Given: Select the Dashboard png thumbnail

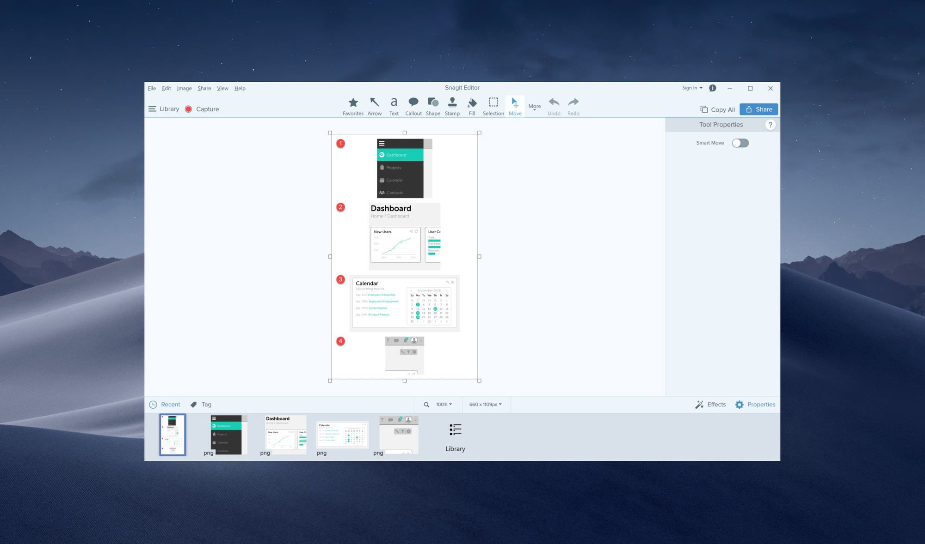Looking at the screenshot, I should click(x=285, y=434).
